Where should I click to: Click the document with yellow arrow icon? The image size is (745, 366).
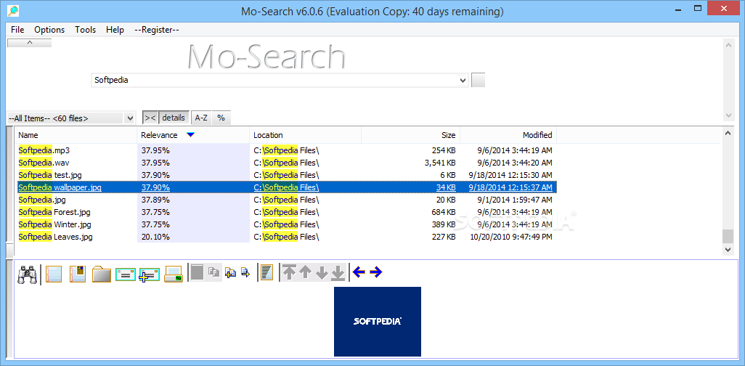245,272
